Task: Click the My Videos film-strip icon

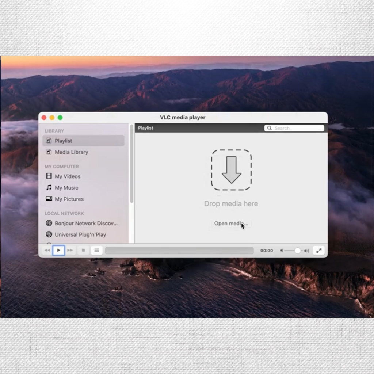Action: tap(49, 176)
